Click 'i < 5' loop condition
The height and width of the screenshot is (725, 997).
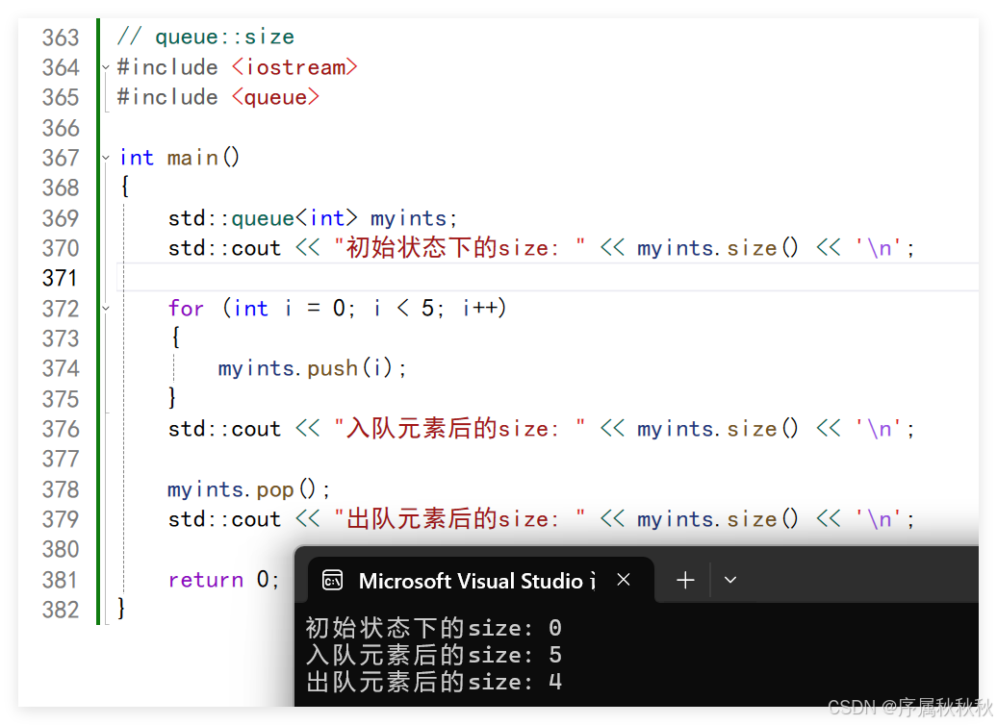click(x=403, y=308)
